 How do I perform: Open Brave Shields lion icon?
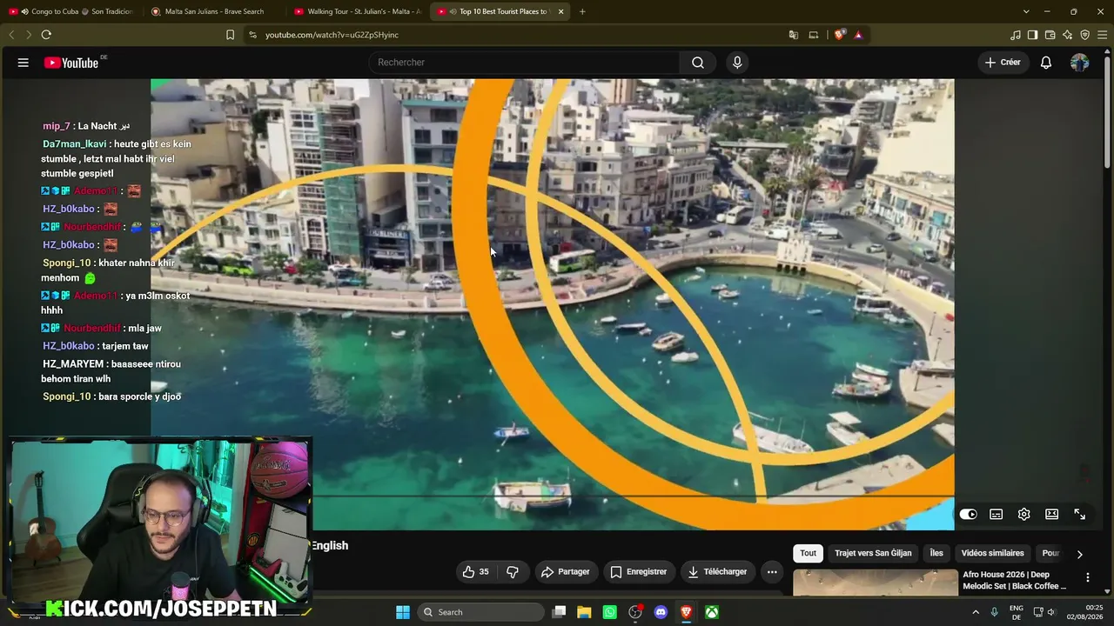point(839,35)
